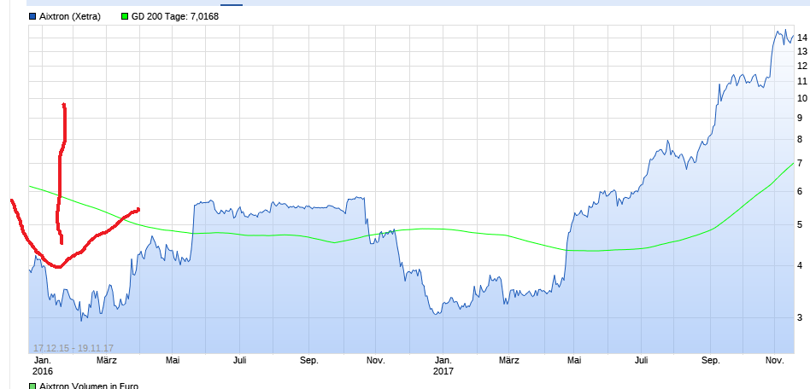Click the price axis value 5
This screenshot has width=810, height=389.
(x=801, y=225)
